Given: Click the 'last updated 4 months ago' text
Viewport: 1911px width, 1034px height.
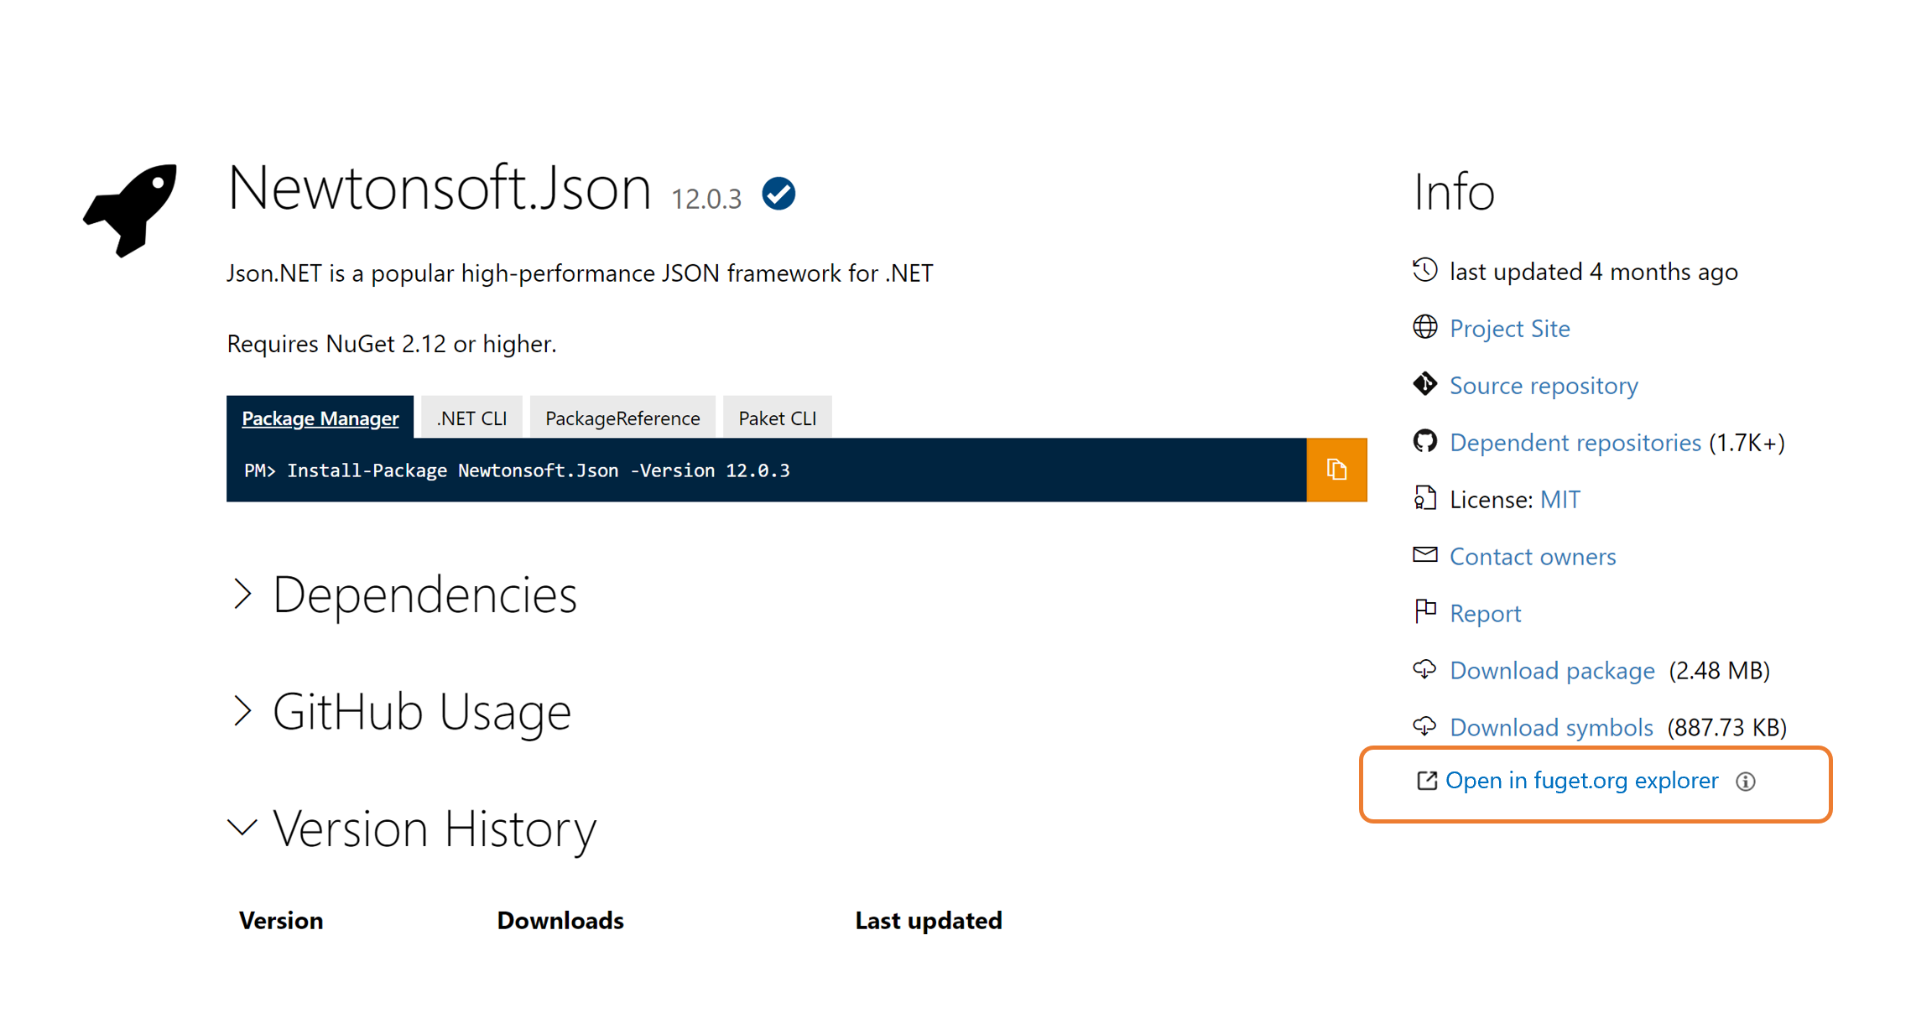Looking at the screenshot, I should (x=1594, y=272).
